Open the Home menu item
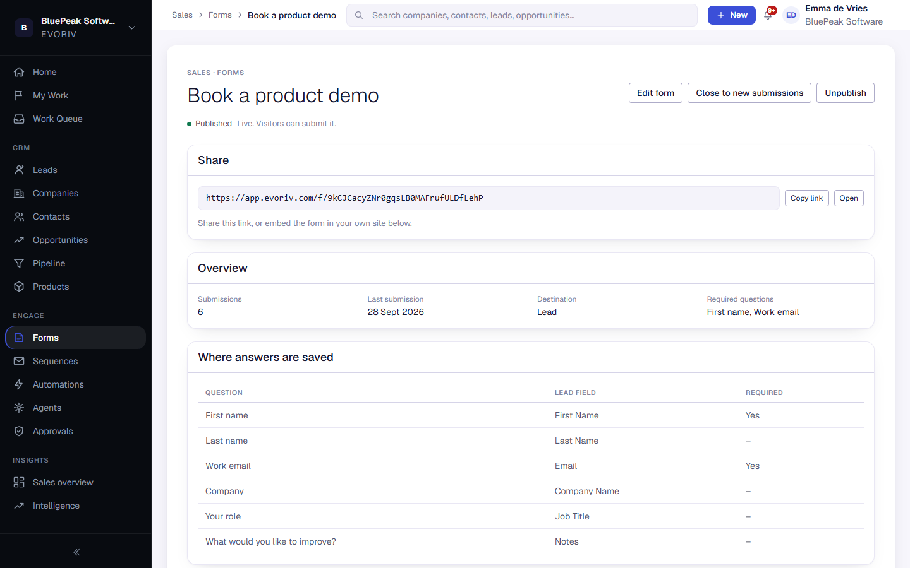This screenshot has height=568, width=910. click(76, 72)
